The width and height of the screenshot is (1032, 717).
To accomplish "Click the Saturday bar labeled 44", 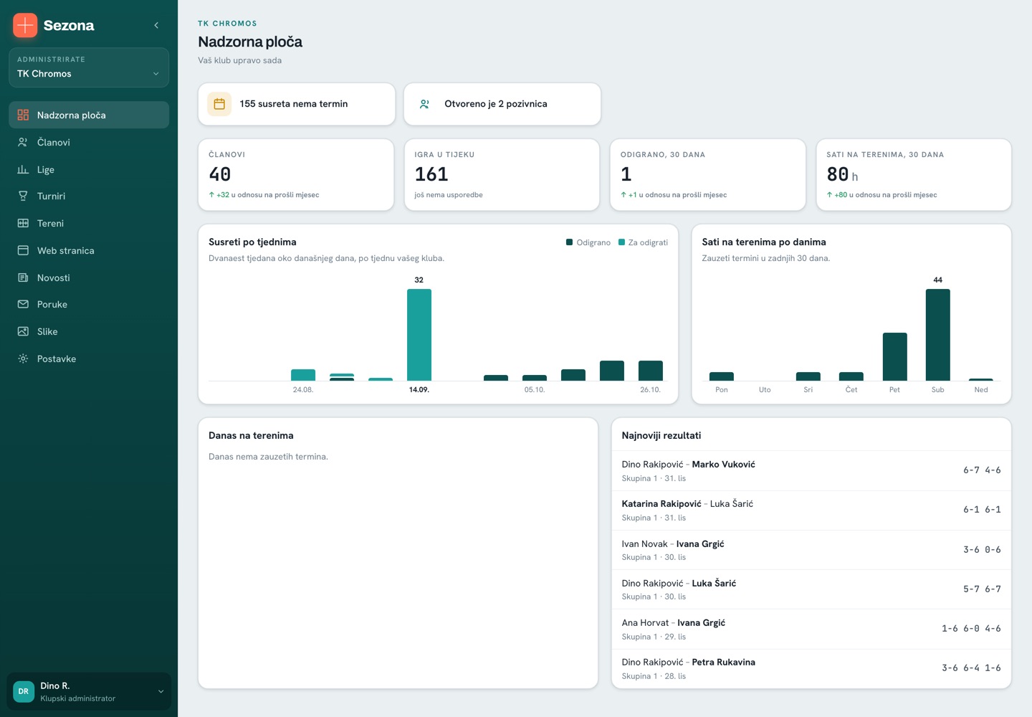I will [x=938, y=335].
